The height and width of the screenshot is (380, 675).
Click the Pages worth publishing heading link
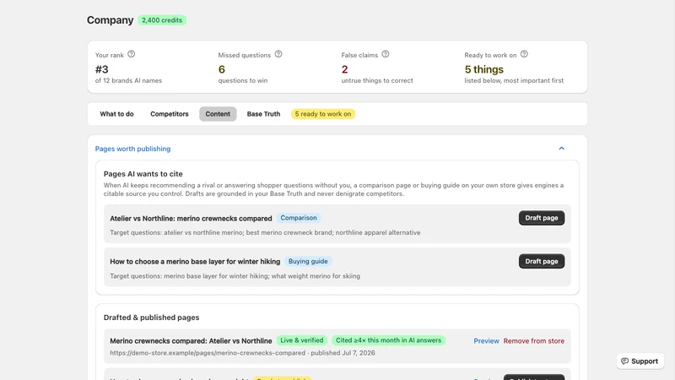[132, 149]
